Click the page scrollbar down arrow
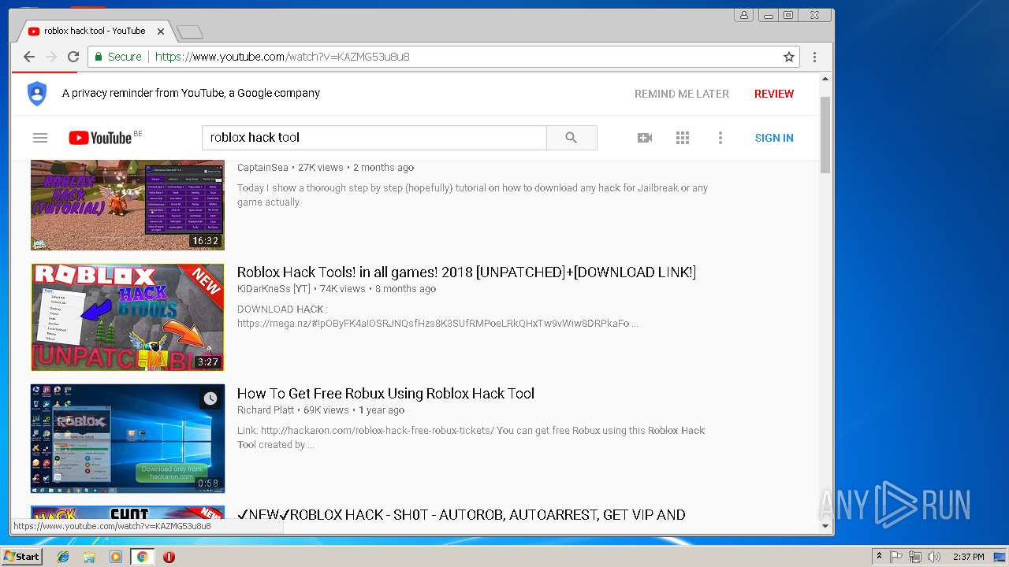 coord(825,526)
